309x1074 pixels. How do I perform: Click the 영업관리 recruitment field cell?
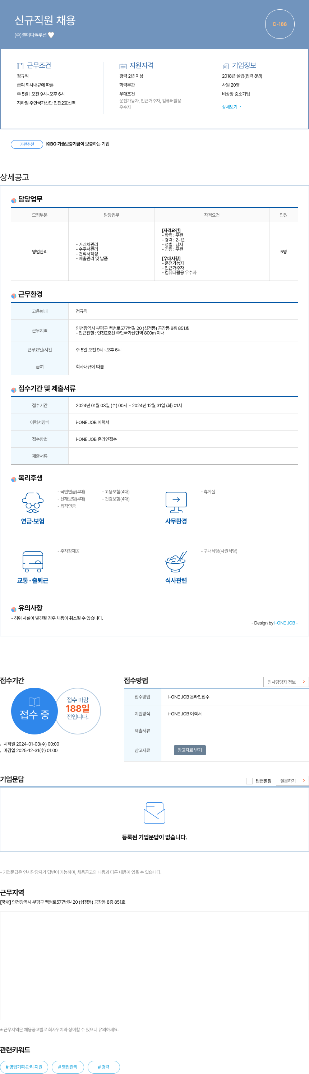40,252
